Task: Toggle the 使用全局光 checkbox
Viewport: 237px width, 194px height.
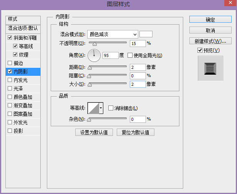Action: (130, 55)
